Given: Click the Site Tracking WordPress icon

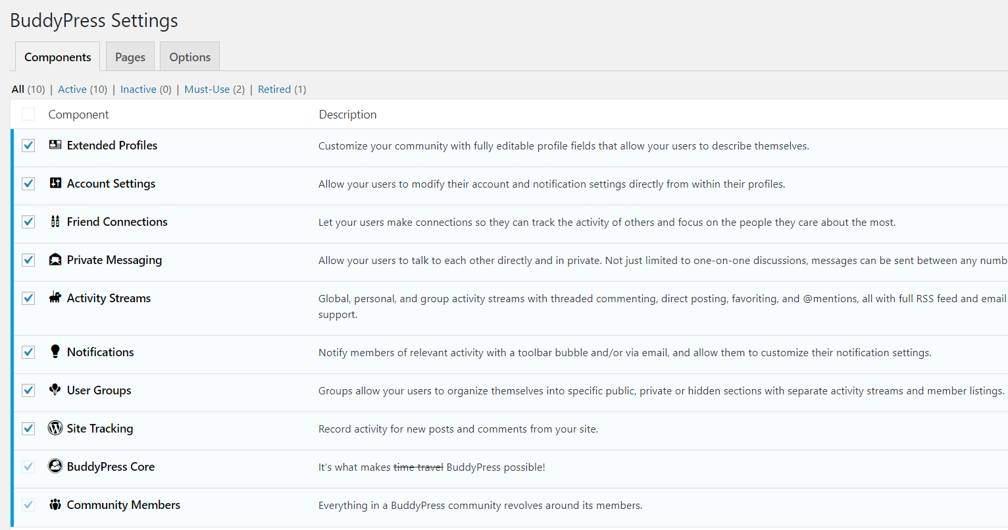Looking at the screenshot, I should click(x=55, y=428).
